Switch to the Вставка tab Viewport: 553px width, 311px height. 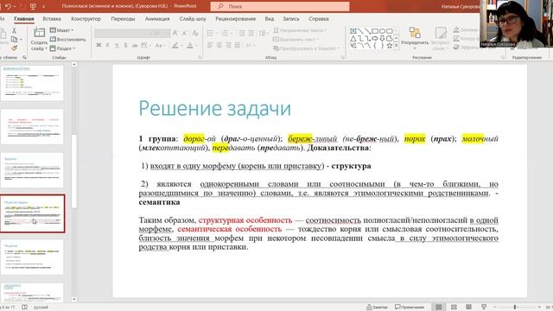(x=52, y=19)
